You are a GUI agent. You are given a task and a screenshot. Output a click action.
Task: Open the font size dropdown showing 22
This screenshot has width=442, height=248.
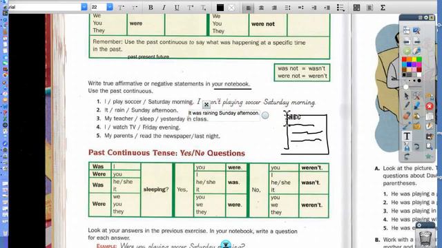tap(110, 7)
